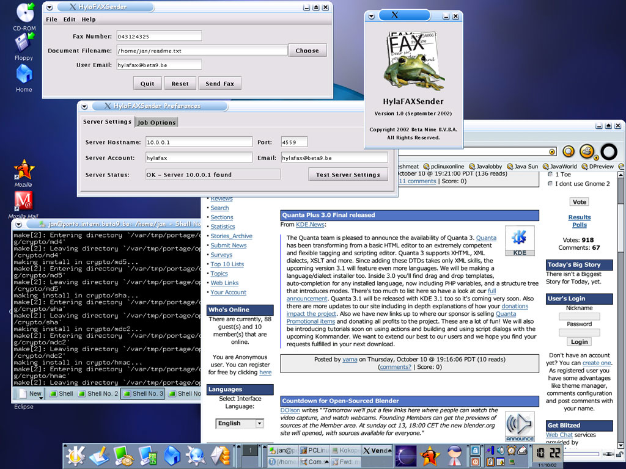Click the Home folder icon on the desktop
Screen dimensions: 626x469
coord(24,74)
